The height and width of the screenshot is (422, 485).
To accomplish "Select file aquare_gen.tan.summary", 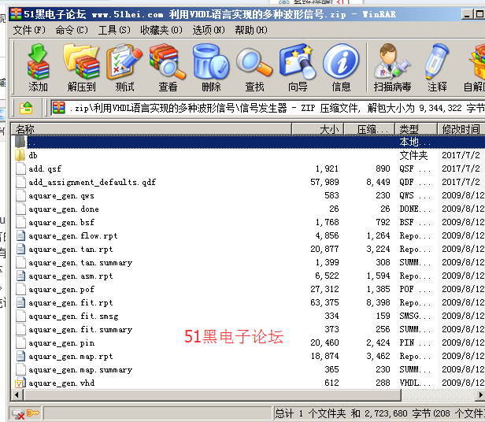I will tap(80, 263).
